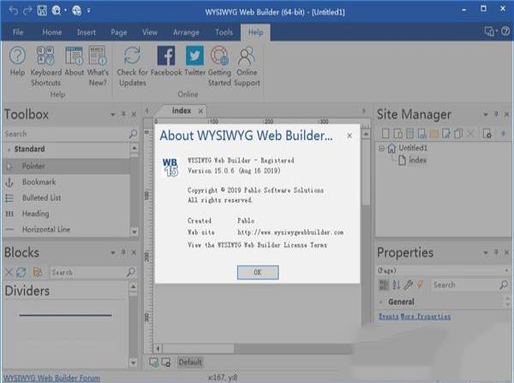Click the question mark icon at ribbon right
This screenshot has height=383, width=514.
pos(505,31)
